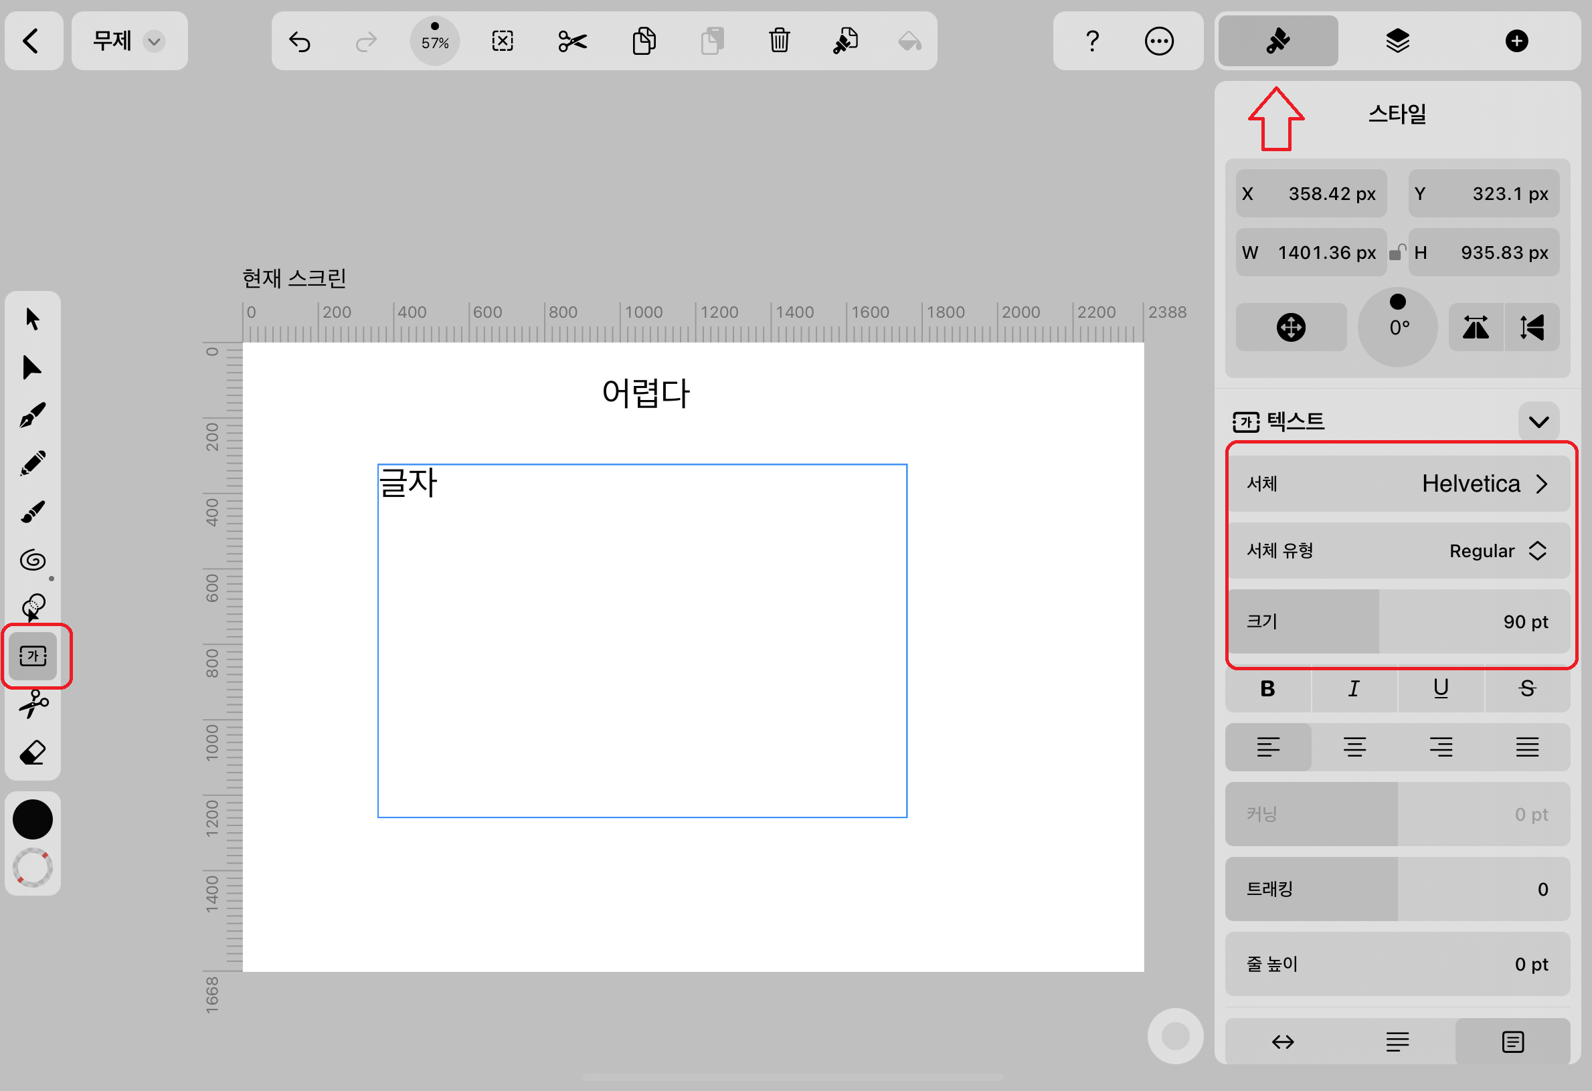This screenshot has width=1592, height=1091.
Task: Open the Layers panel
Action: coord(1397,40)
